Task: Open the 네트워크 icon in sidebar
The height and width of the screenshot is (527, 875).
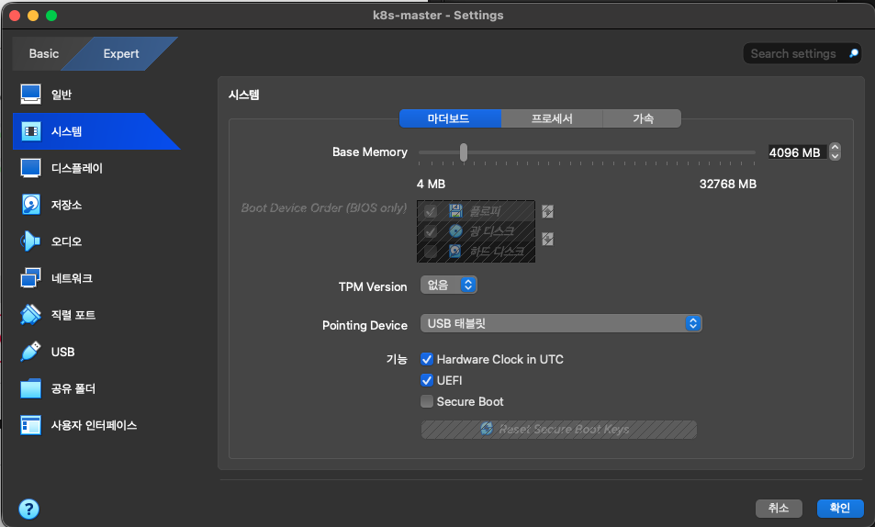Action: 30,278
